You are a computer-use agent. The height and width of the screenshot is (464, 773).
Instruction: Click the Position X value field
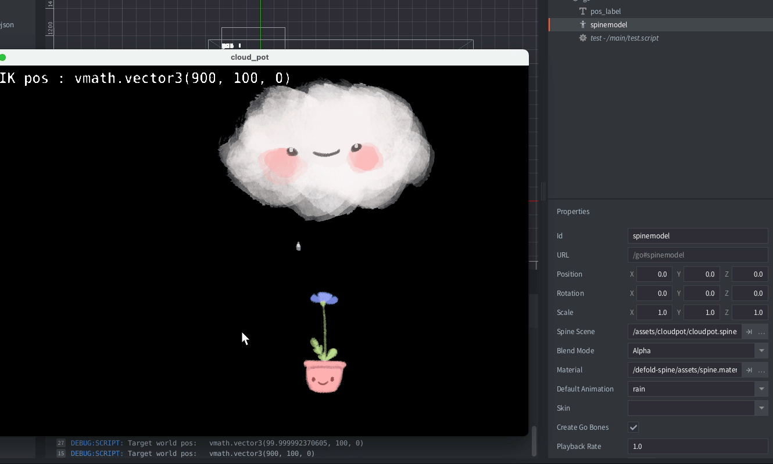pos(654,274)
